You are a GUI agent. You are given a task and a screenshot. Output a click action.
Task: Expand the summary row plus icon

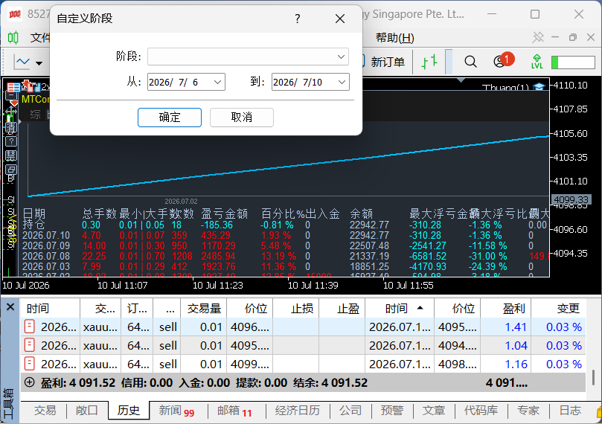(x=30, y=382)
